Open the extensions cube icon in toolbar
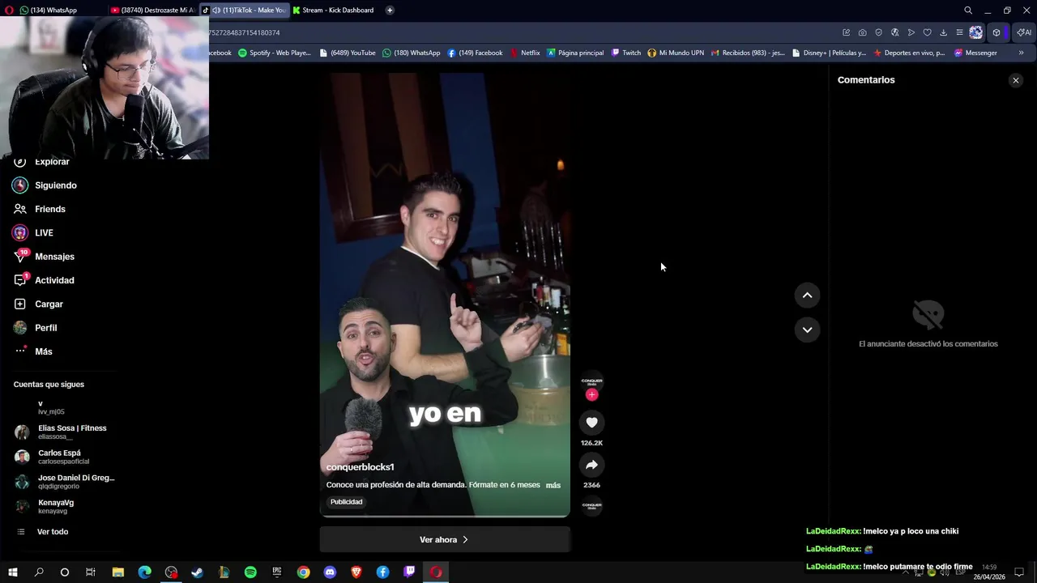Screen dimensions: 1037x583 click(996, 32)
